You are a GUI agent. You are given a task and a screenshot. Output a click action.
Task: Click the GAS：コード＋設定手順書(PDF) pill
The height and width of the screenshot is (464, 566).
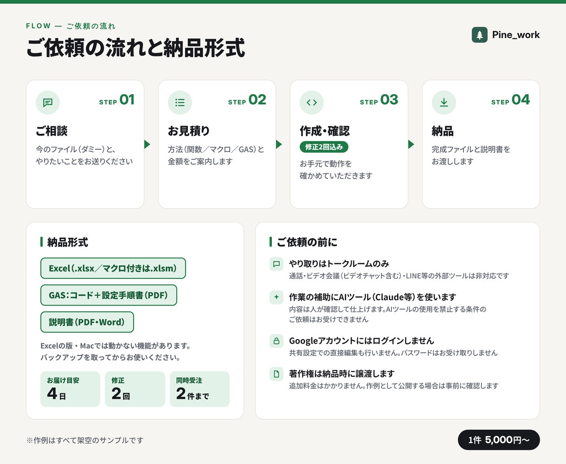pyautogui.click(x=109, y=295)
